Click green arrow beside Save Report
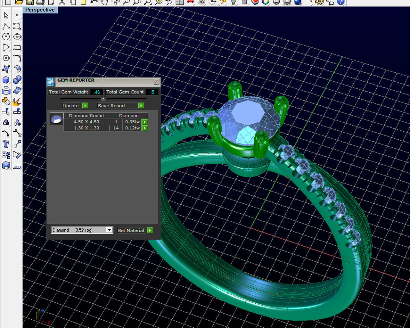The height and width of the screenshot is (328, 410). click(x=141, y=106)
